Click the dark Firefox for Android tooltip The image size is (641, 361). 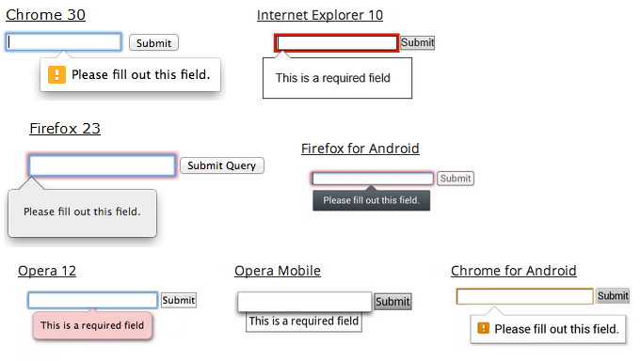point(371,200)
